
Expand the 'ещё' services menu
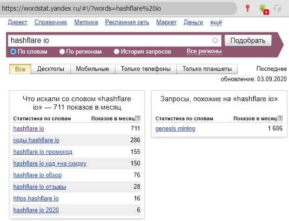click(x=216, y=22)
